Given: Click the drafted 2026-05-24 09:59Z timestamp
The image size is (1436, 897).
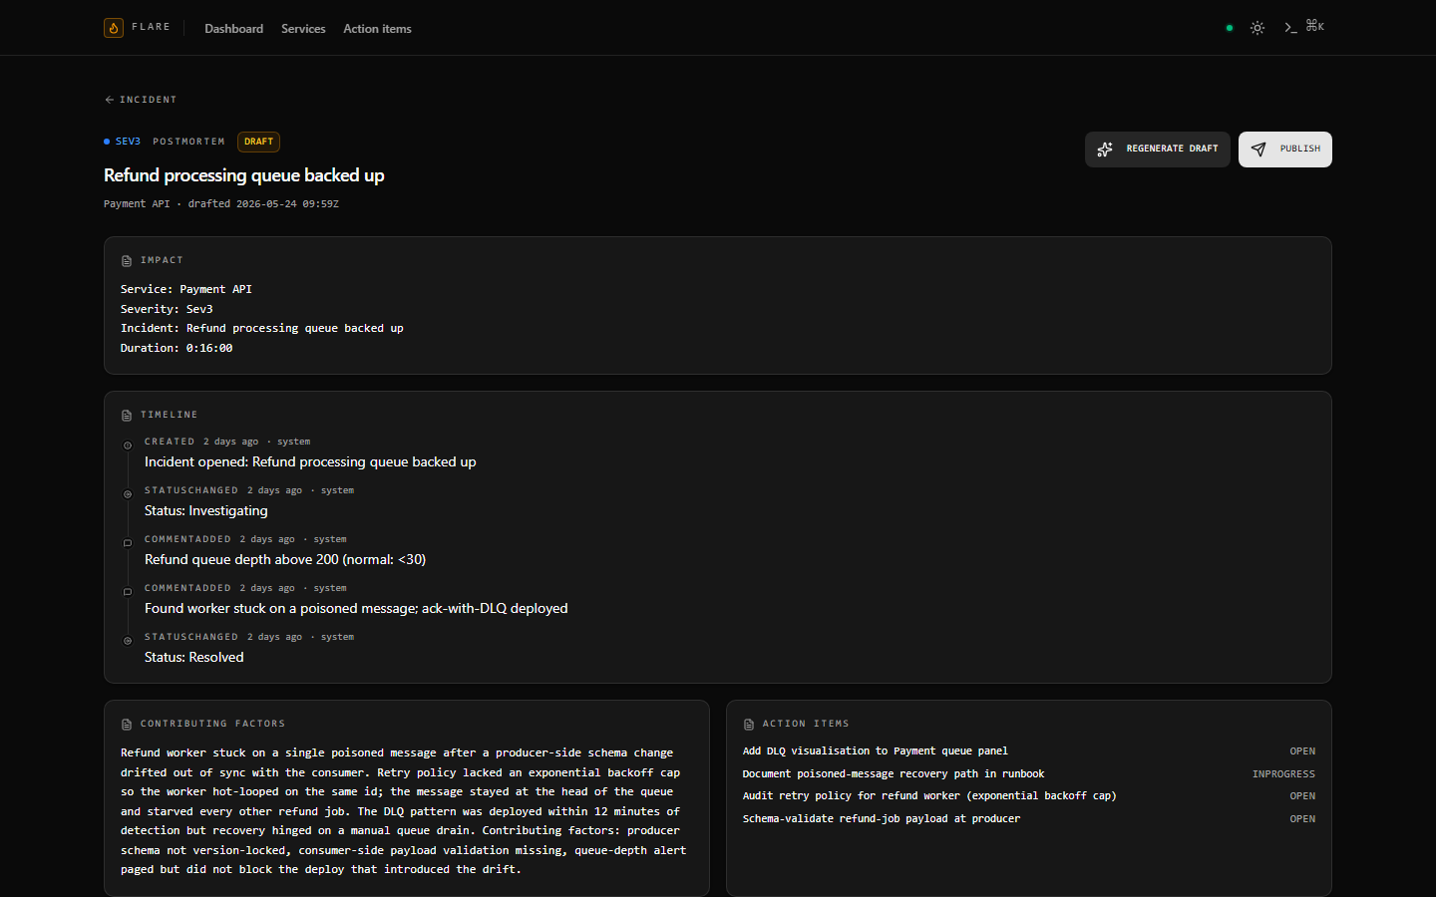Looking at the screenshot, I should tap(263, 204).
